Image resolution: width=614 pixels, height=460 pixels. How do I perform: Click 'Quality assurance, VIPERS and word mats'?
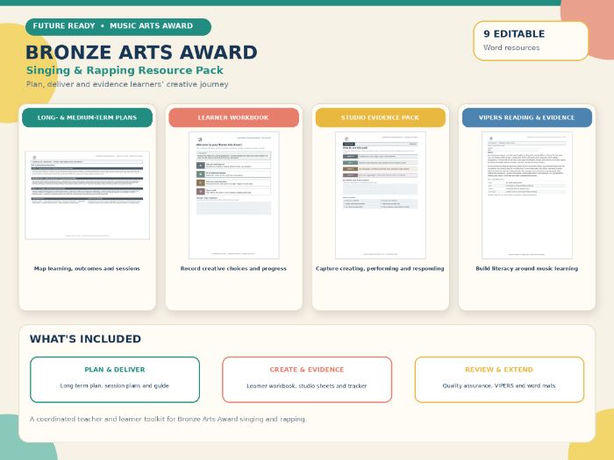point(499,386)
